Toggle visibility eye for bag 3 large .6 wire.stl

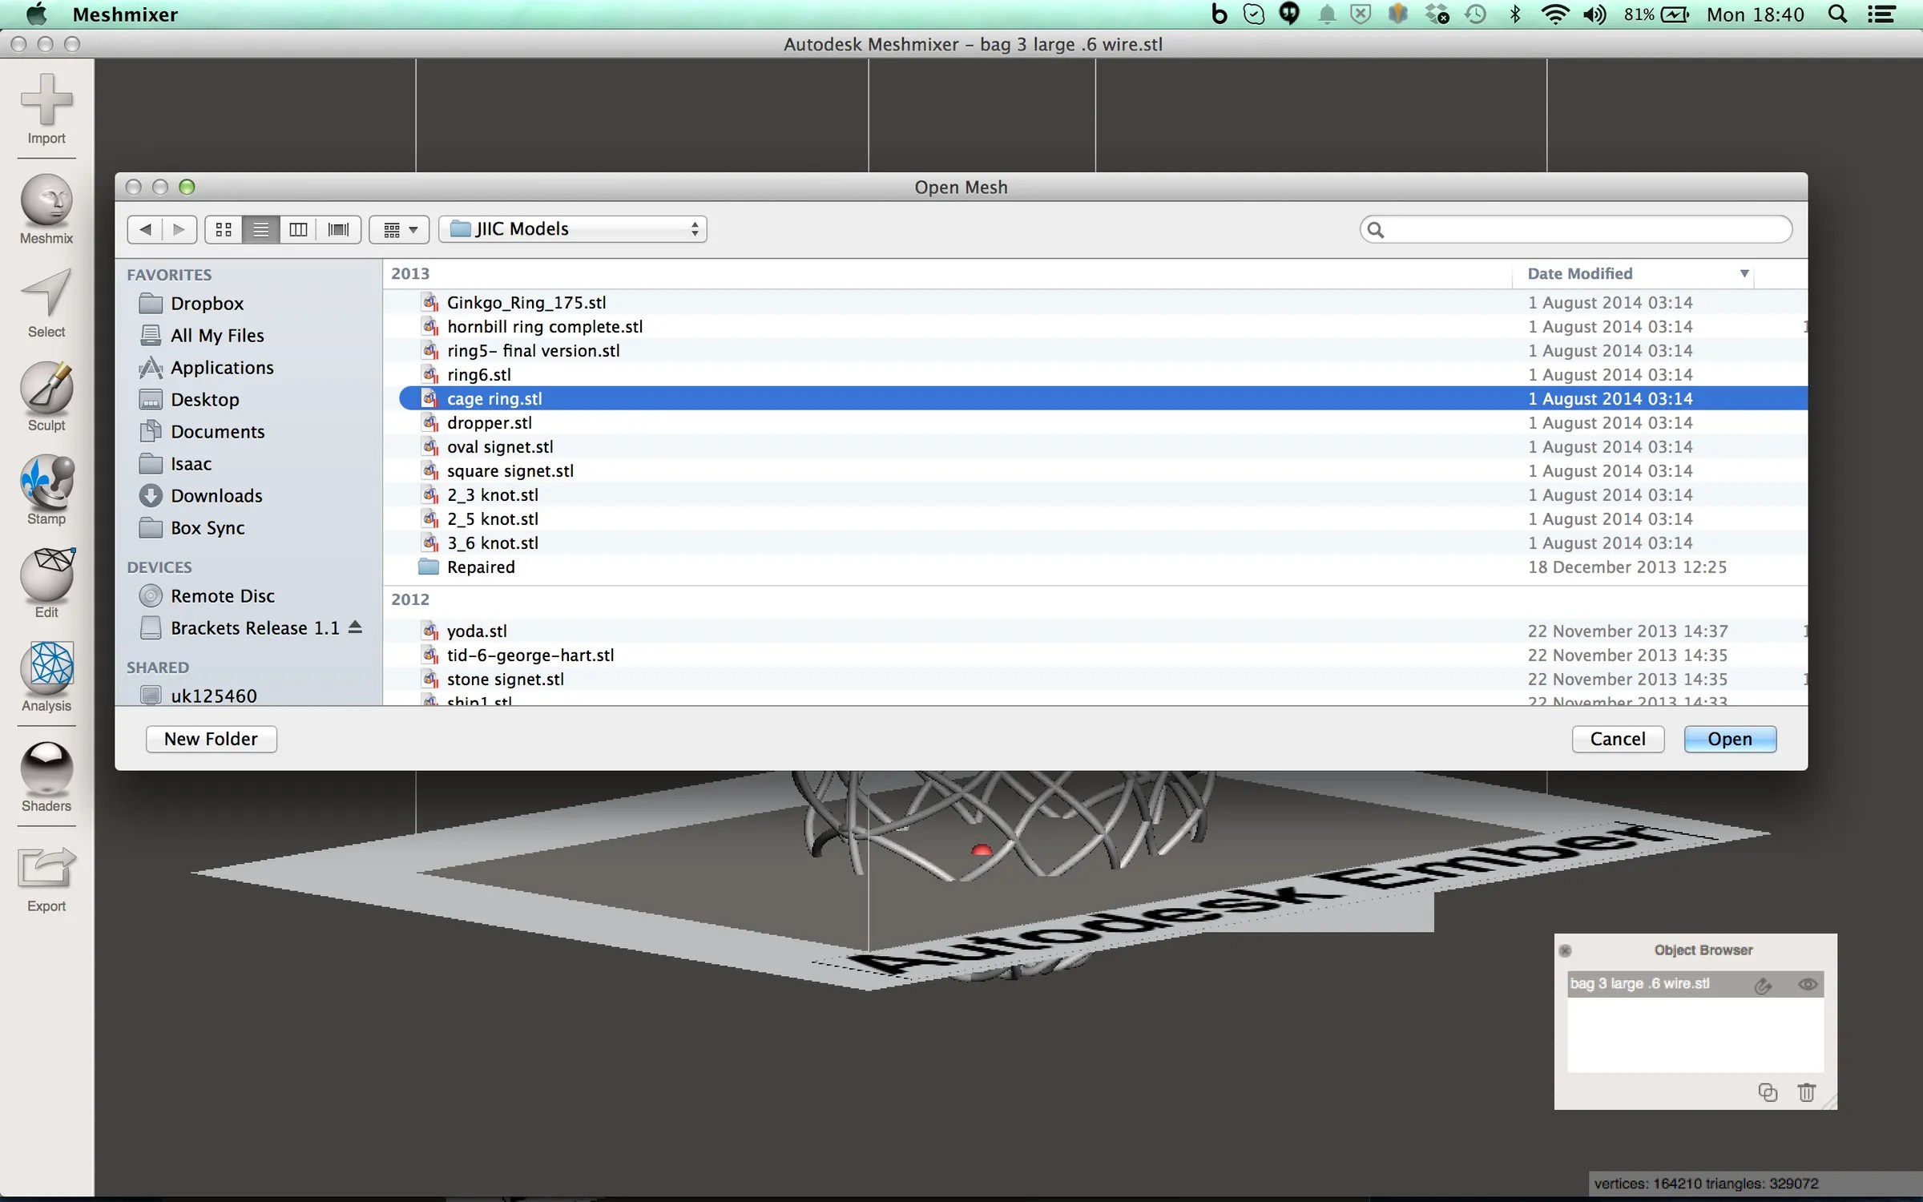1808,984
